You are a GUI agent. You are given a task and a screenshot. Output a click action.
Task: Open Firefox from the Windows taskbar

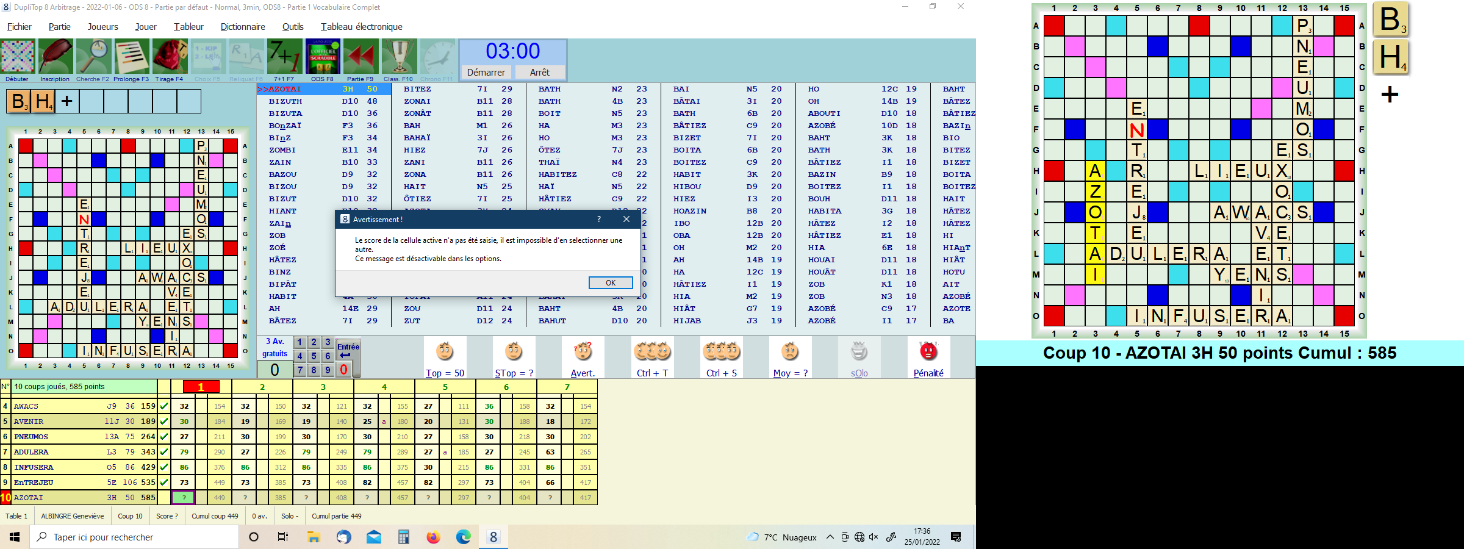tap(433, 537)
